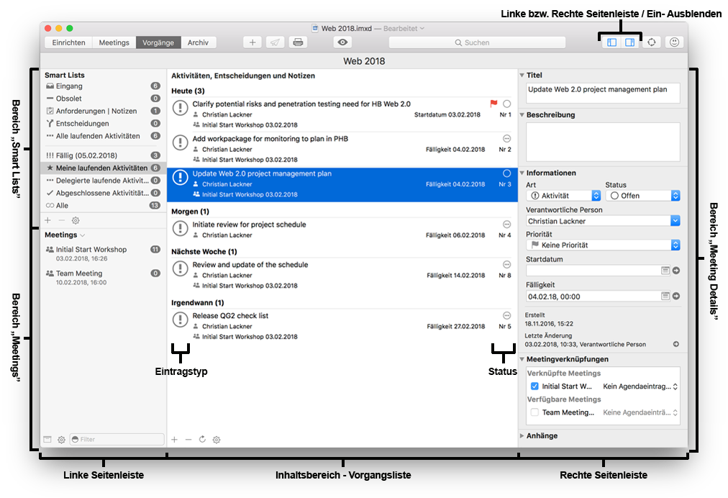Toggle the right sidebar visibility

pos(629,42)
